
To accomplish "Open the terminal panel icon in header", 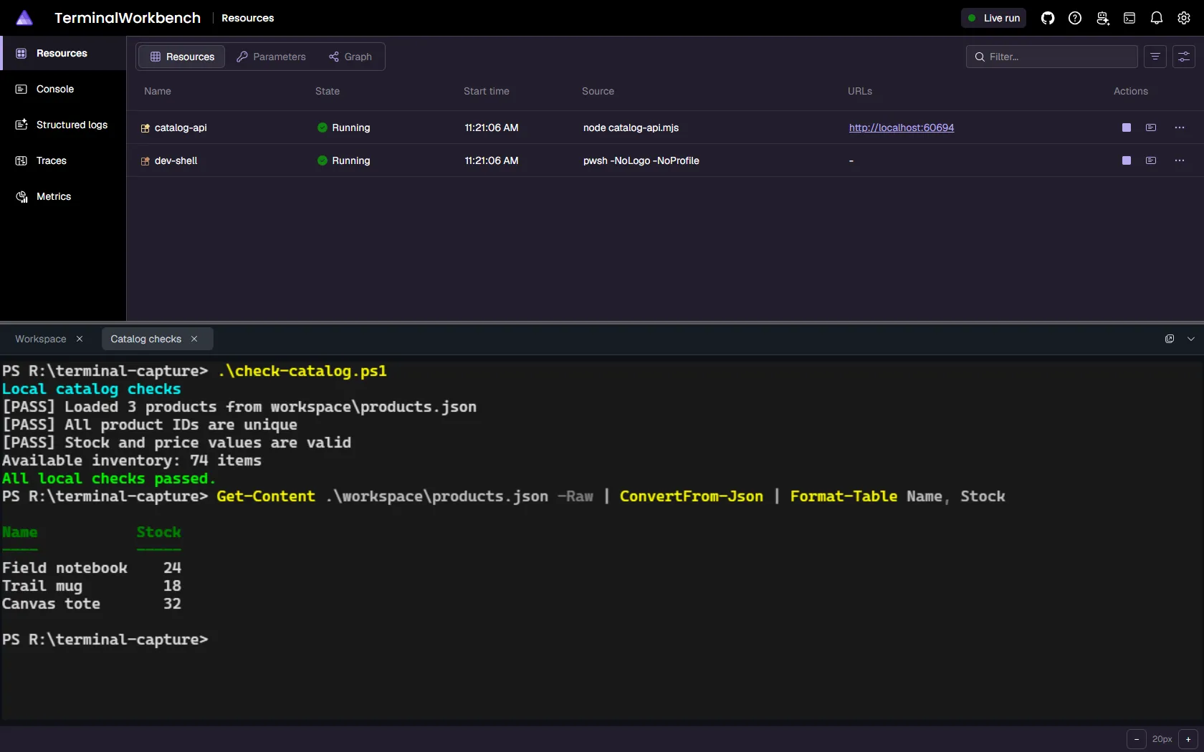I will coord(1129,18).
